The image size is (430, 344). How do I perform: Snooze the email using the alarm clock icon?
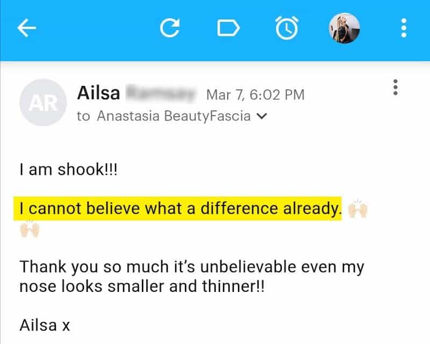[x=287, y=28]
